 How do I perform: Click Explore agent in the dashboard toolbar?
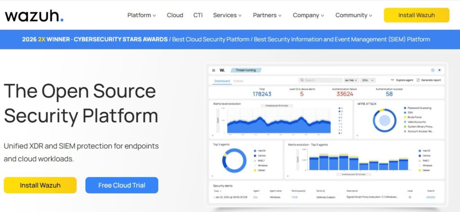402,80
